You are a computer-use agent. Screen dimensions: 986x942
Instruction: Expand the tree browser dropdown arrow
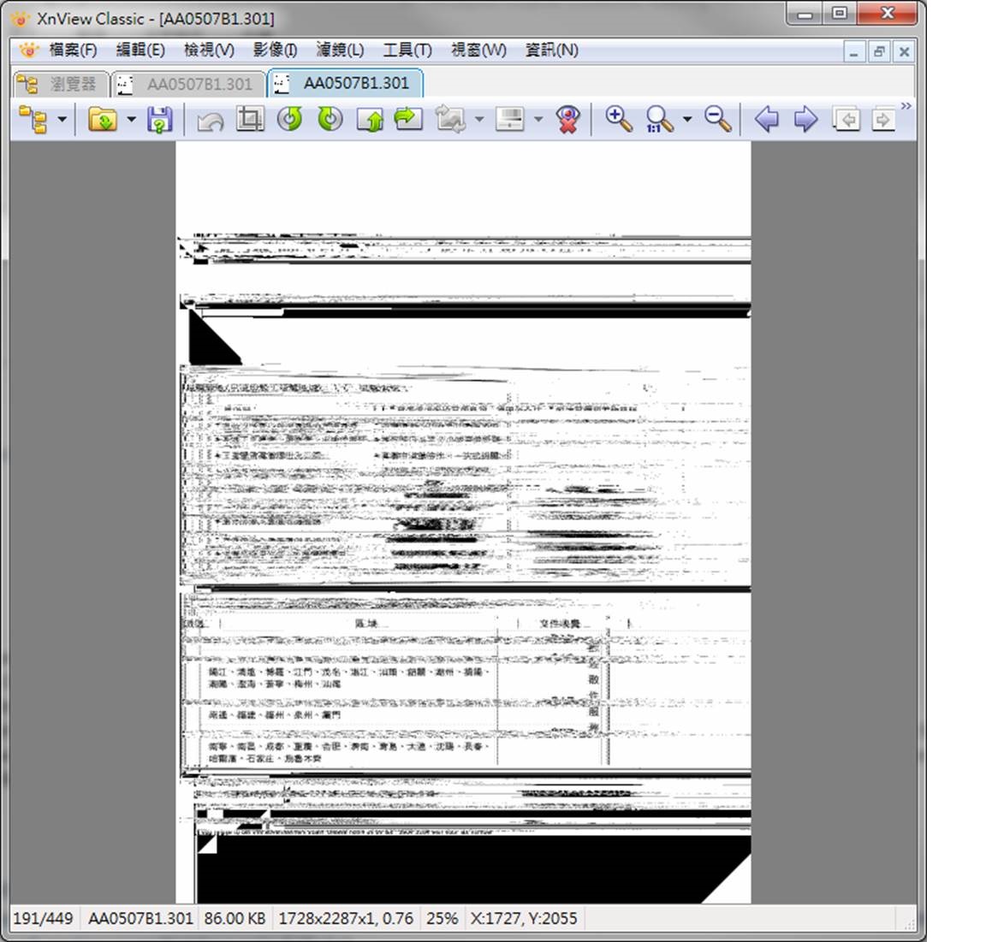coord(62,119)
